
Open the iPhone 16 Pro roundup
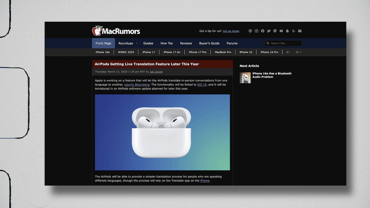tap(269, 52)
